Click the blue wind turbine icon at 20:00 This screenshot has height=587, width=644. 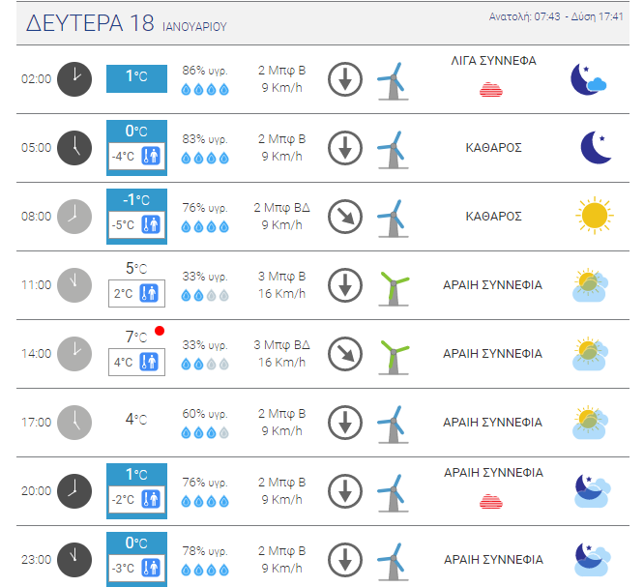point(394,493)
